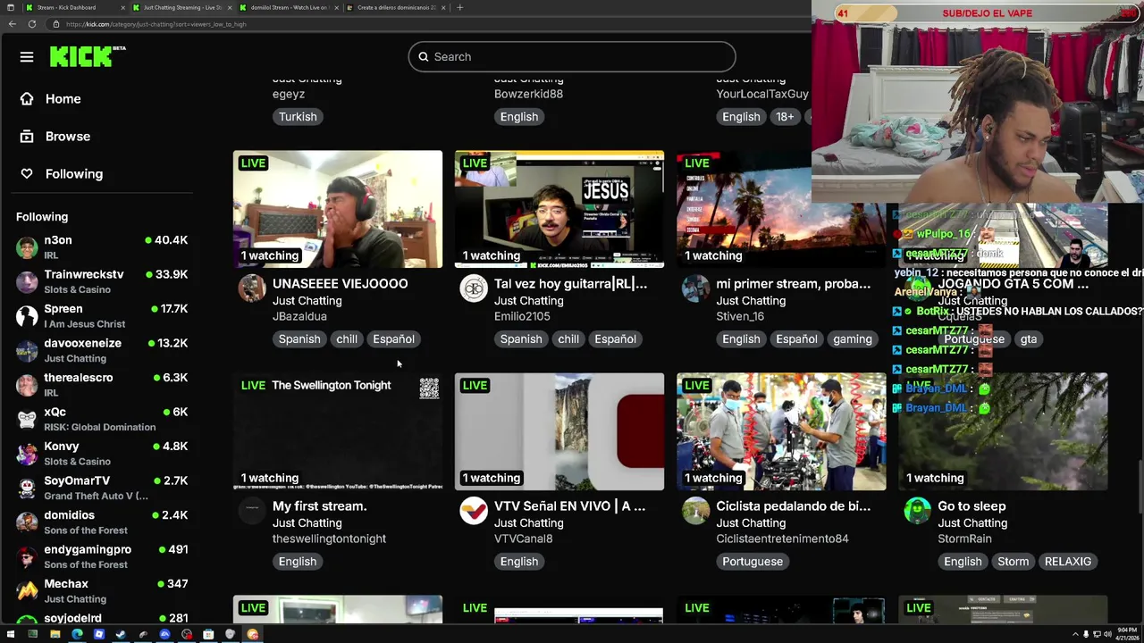Image resolution: width=1144 pixels, height=643 pixels.
Task: Click xQc's avatar icon
Action: 27,419
